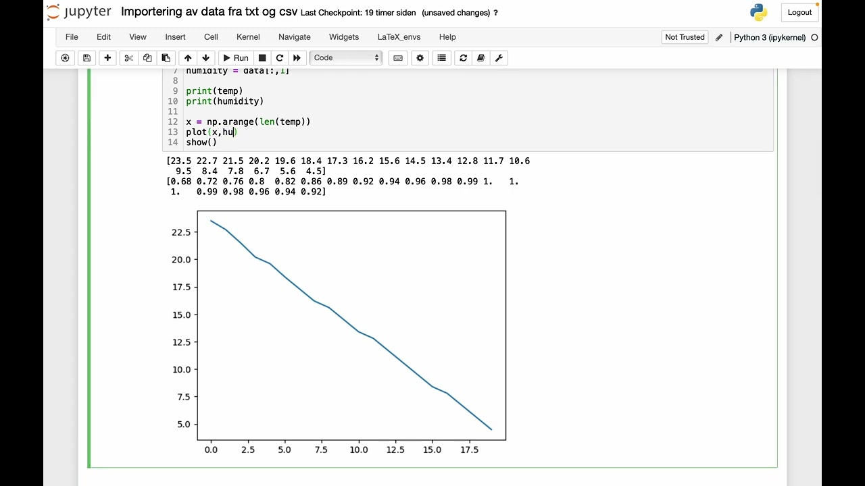Screen dimensions: 865x486
Task: Click the gear configuration toolbar icon
Action: [x=420, y=58]
